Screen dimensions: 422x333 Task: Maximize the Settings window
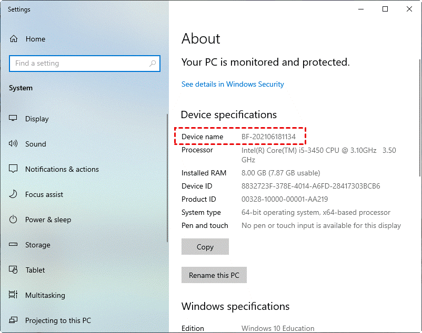coord(385,9)
